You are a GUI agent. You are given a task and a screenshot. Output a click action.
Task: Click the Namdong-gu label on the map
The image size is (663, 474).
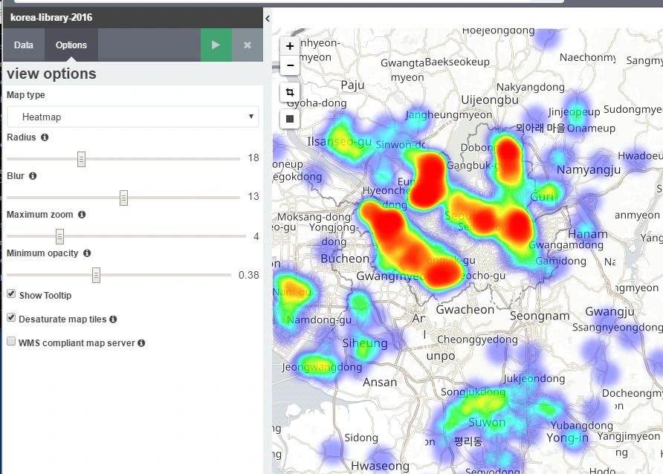[x=320, y=319]
